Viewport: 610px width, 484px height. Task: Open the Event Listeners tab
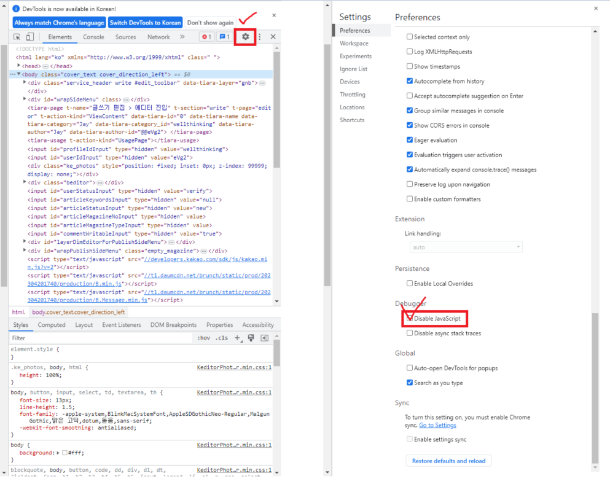(x=122, y=325)
